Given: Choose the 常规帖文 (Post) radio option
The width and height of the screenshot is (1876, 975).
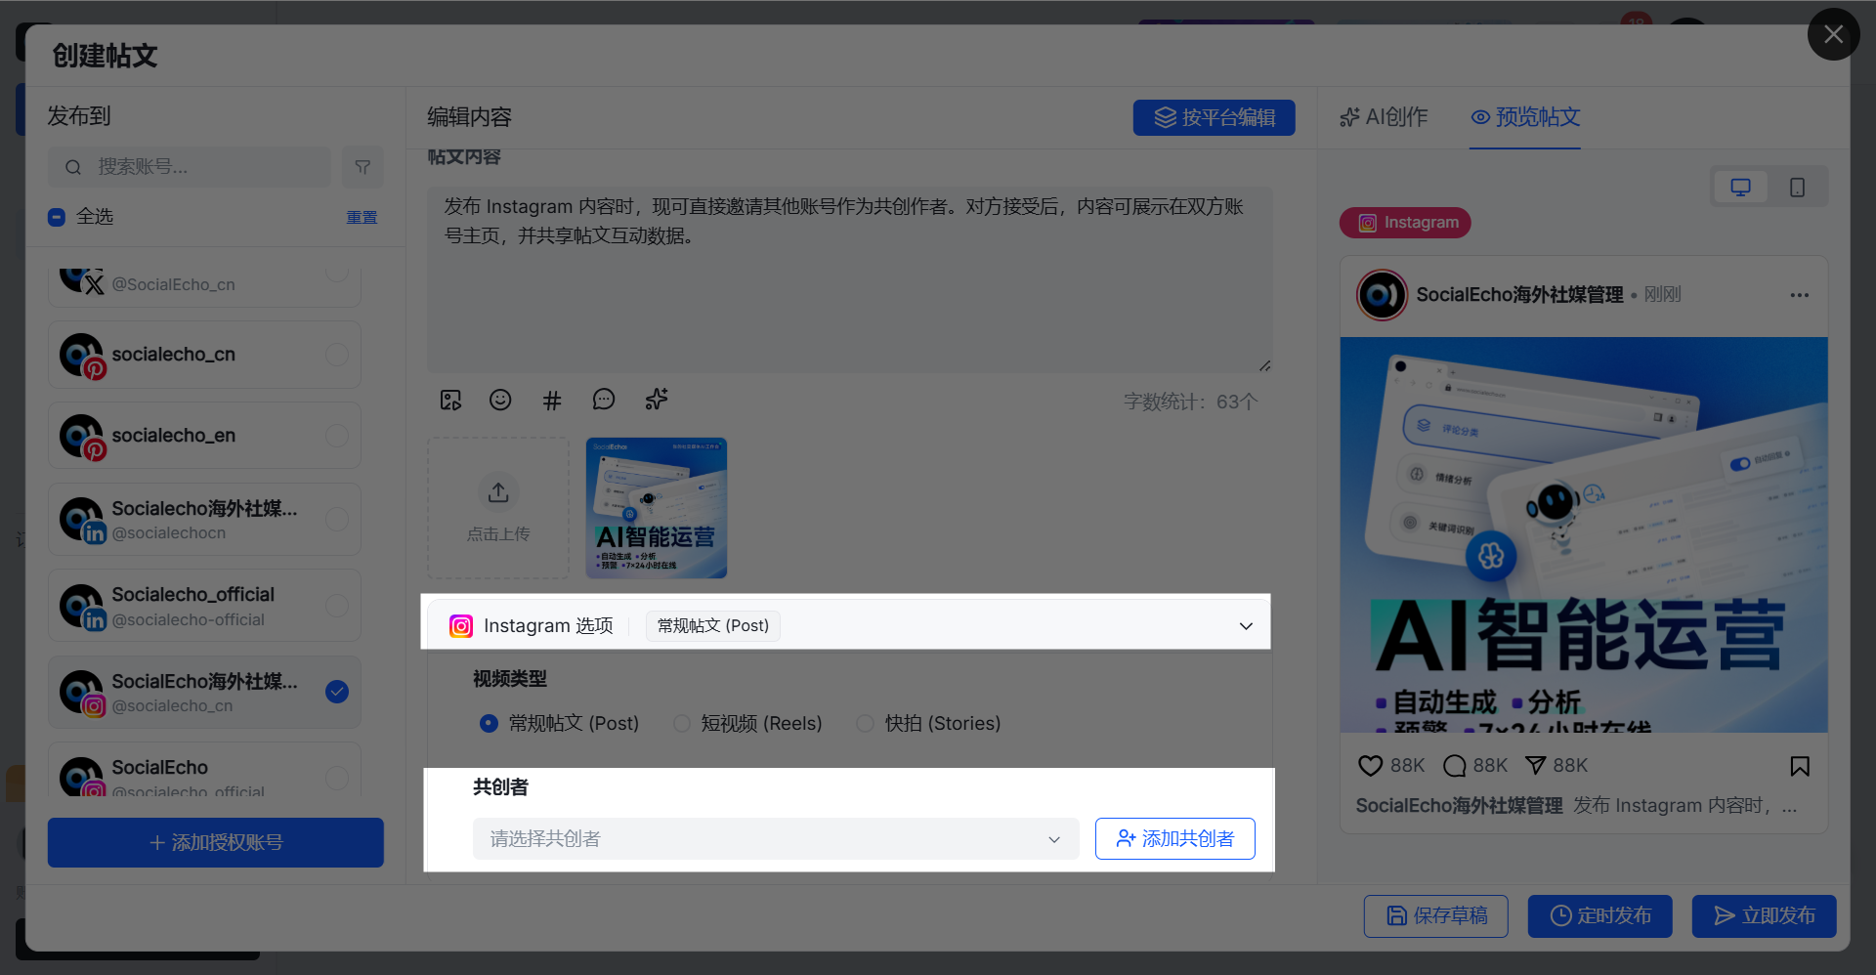Looking at the screenshot, I should click(x=489, y=724).
